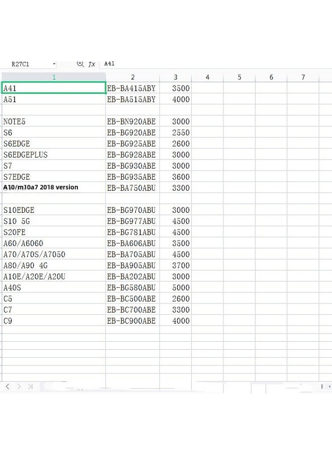This screenshot has width=332, height=455.
Task: Select cell EB-BG930ABE
Action: [132, 166]
